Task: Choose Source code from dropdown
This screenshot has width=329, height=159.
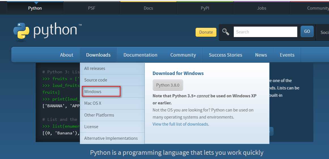Action: (x=112, y=80)
